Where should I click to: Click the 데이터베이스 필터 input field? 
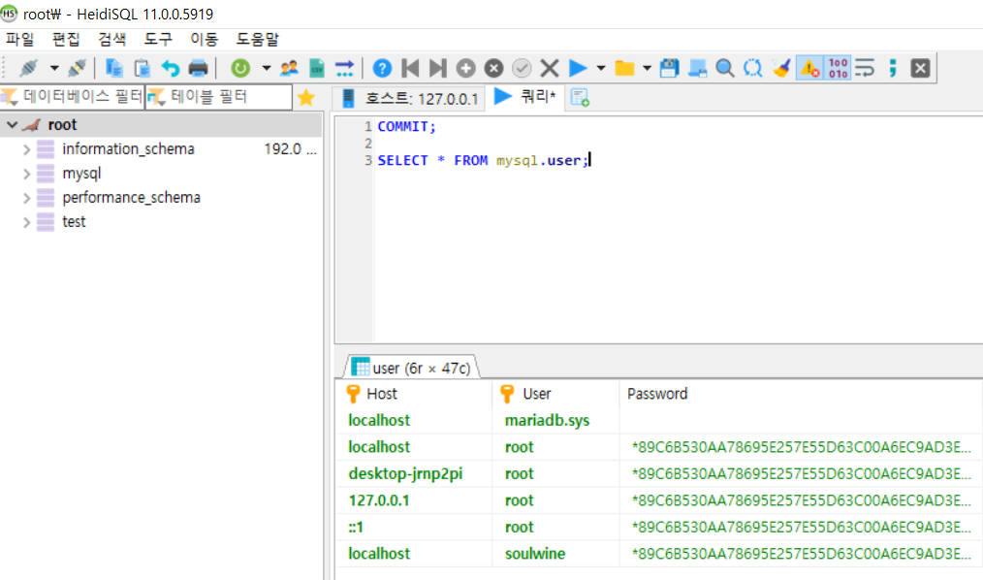(x=72, y=97)
